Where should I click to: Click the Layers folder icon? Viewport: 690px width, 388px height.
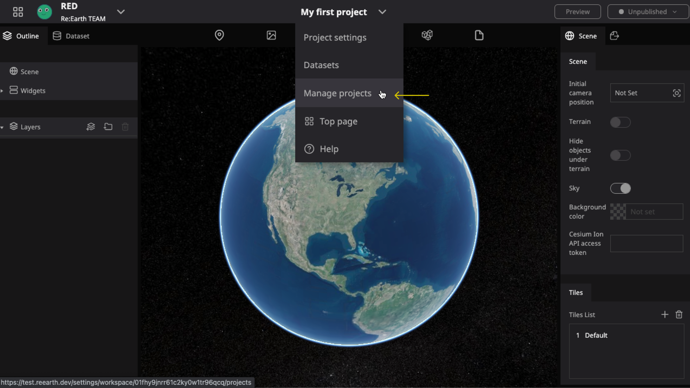tap(108, 126)
